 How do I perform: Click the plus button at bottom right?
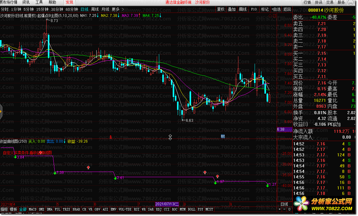[x=280, y=209]
